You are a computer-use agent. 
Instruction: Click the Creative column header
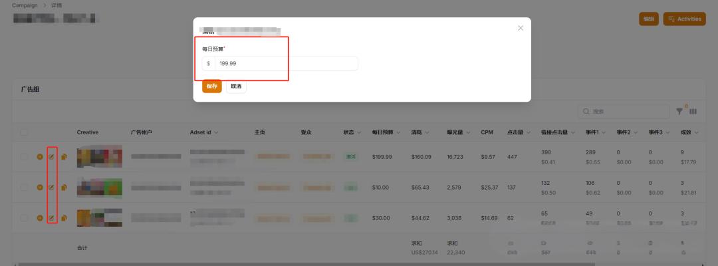pos(88,132)
